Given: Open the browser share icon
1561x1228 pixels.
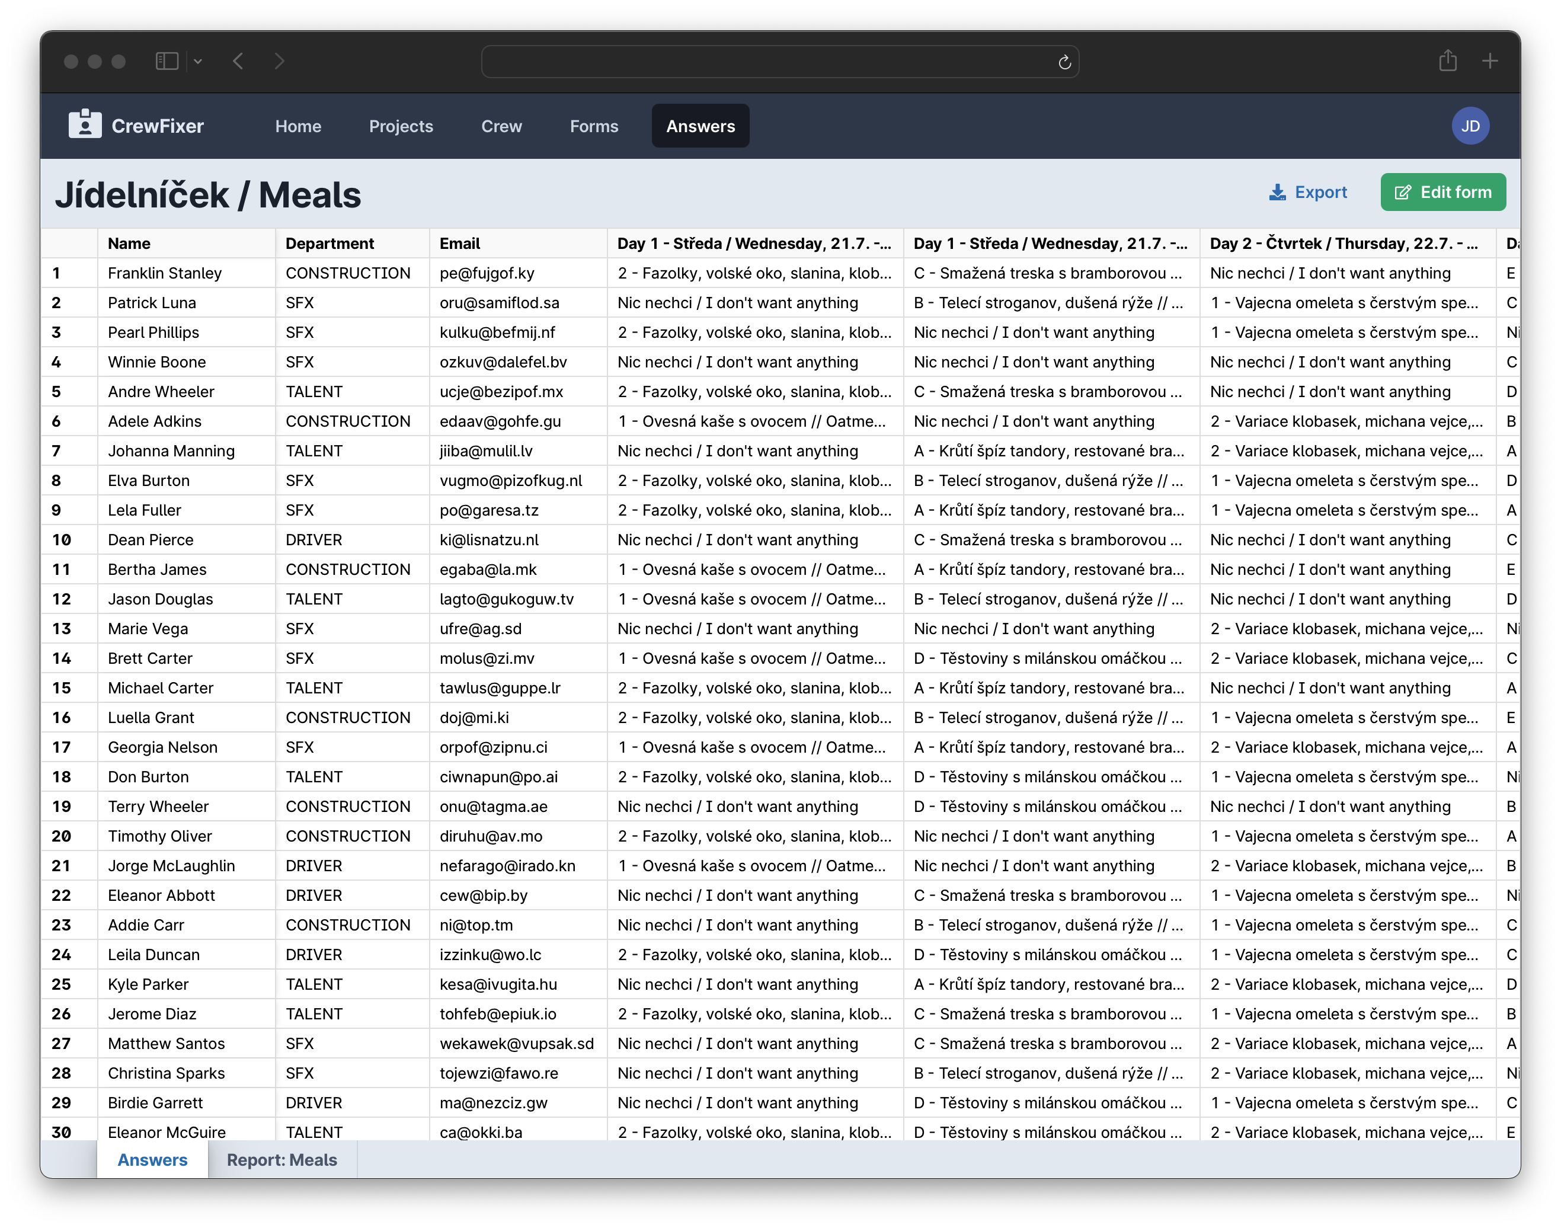Looking at the screenshot, I should pyautogui.click(x=1447, y=61).
